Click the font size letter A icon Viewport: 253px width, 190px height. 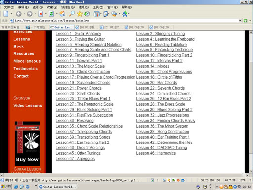(x=125, y=14)
